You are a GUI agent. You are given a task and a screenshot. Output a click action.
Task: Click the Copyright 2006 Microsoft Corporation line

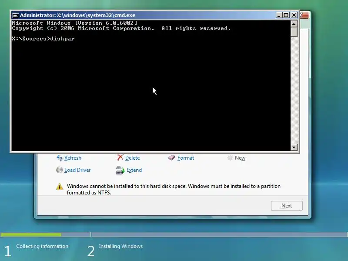tap(121, 28)
